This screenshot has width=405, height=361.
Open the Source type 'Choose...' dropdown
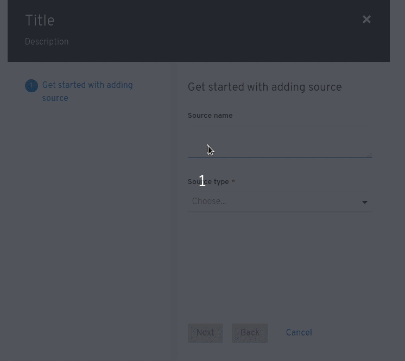[x=280, y=202]
